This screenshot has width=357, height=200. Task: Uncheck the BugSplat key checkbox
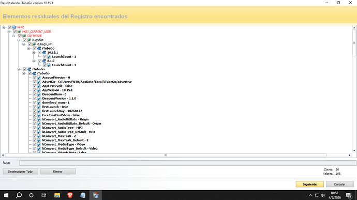25,40
